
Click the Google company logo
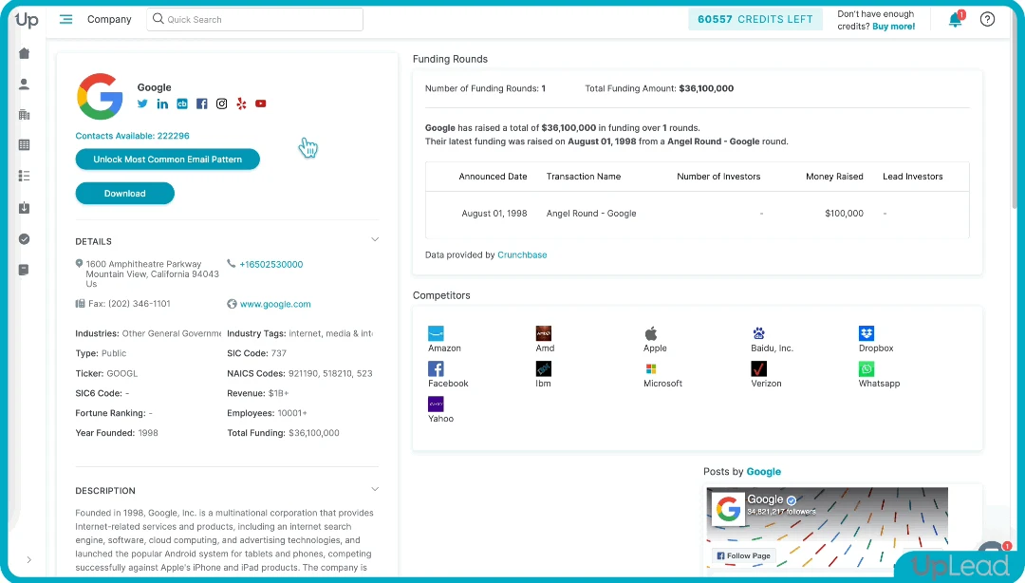(x=100, y=96)
